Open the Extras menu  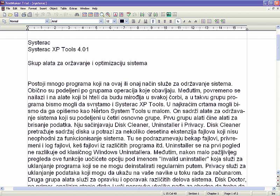coord(73,8)
